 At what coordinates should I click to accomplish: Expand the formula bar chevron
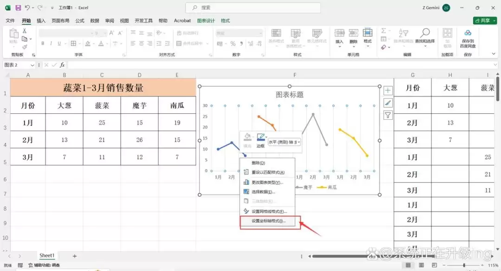click(x=495, y=65)
